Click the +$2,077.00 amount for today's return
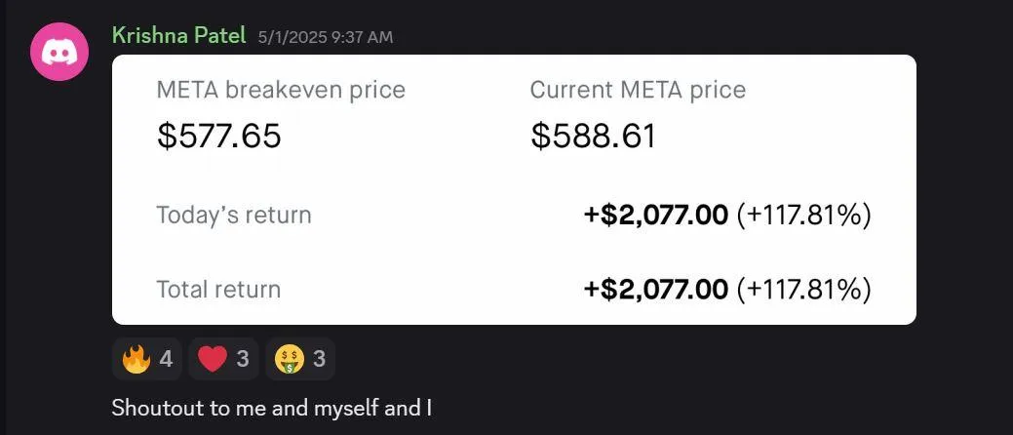This screenshot has width=1013, height=435. pyautogui.click(x=656, y=215)
